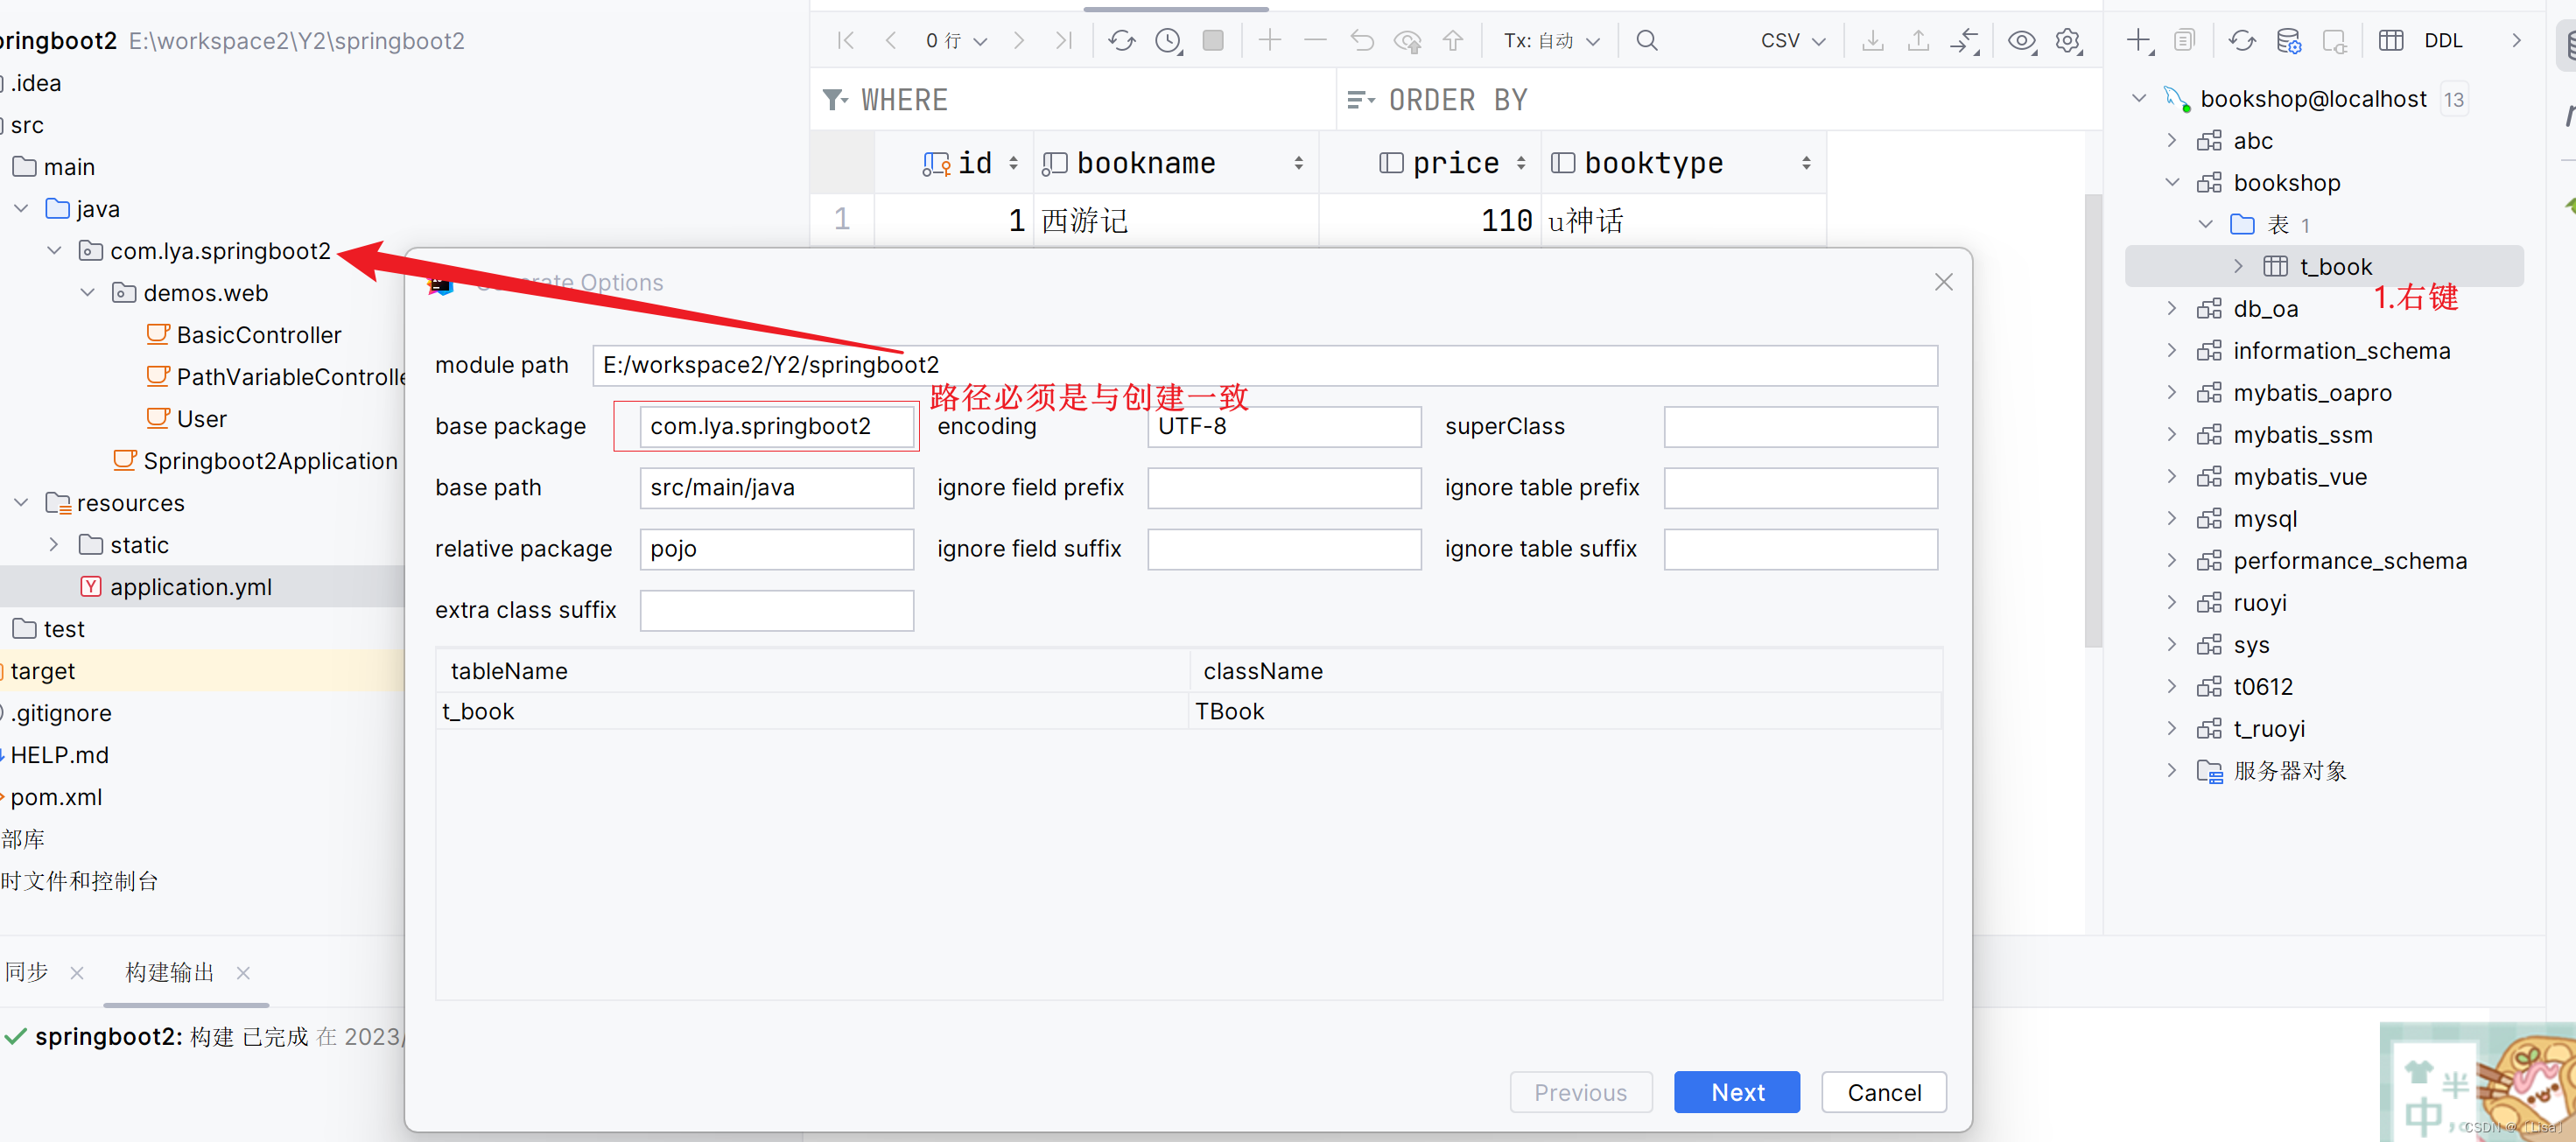The height and width of the screenshot is (1142, 2576).
Task: Switch to the 构建输出 tab
Action: coord(168,971)
